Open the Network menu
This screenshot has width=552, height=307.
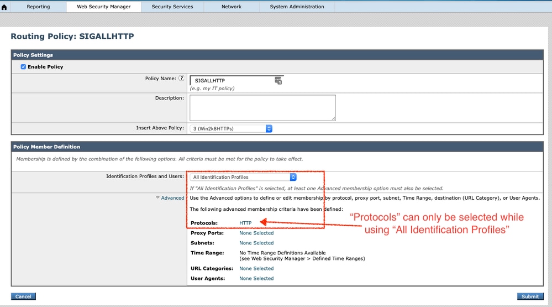click(232, 7)
